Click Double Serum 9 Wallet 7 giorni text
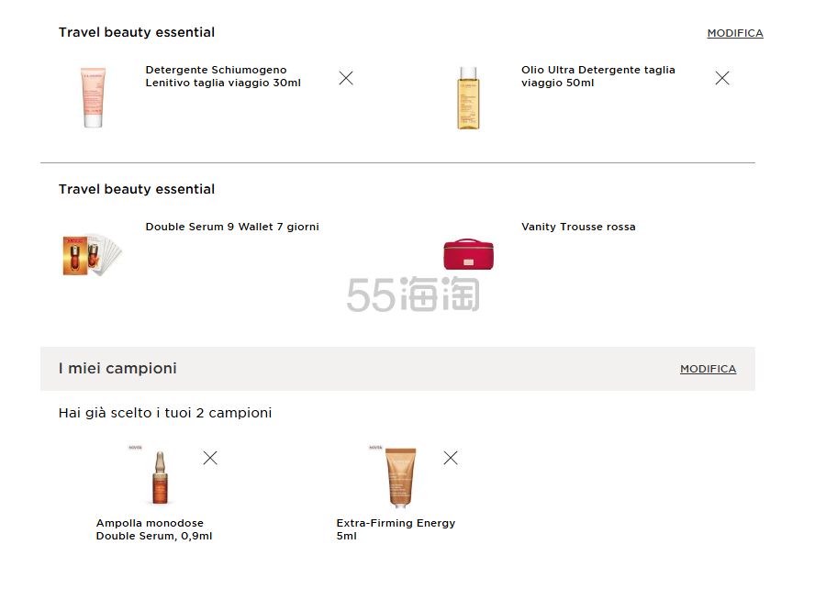Viewport: 826px width, 589px height. (x=232, y=227)
